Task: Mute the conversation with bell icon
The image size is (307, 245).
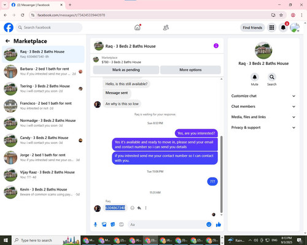Action: 255,77
